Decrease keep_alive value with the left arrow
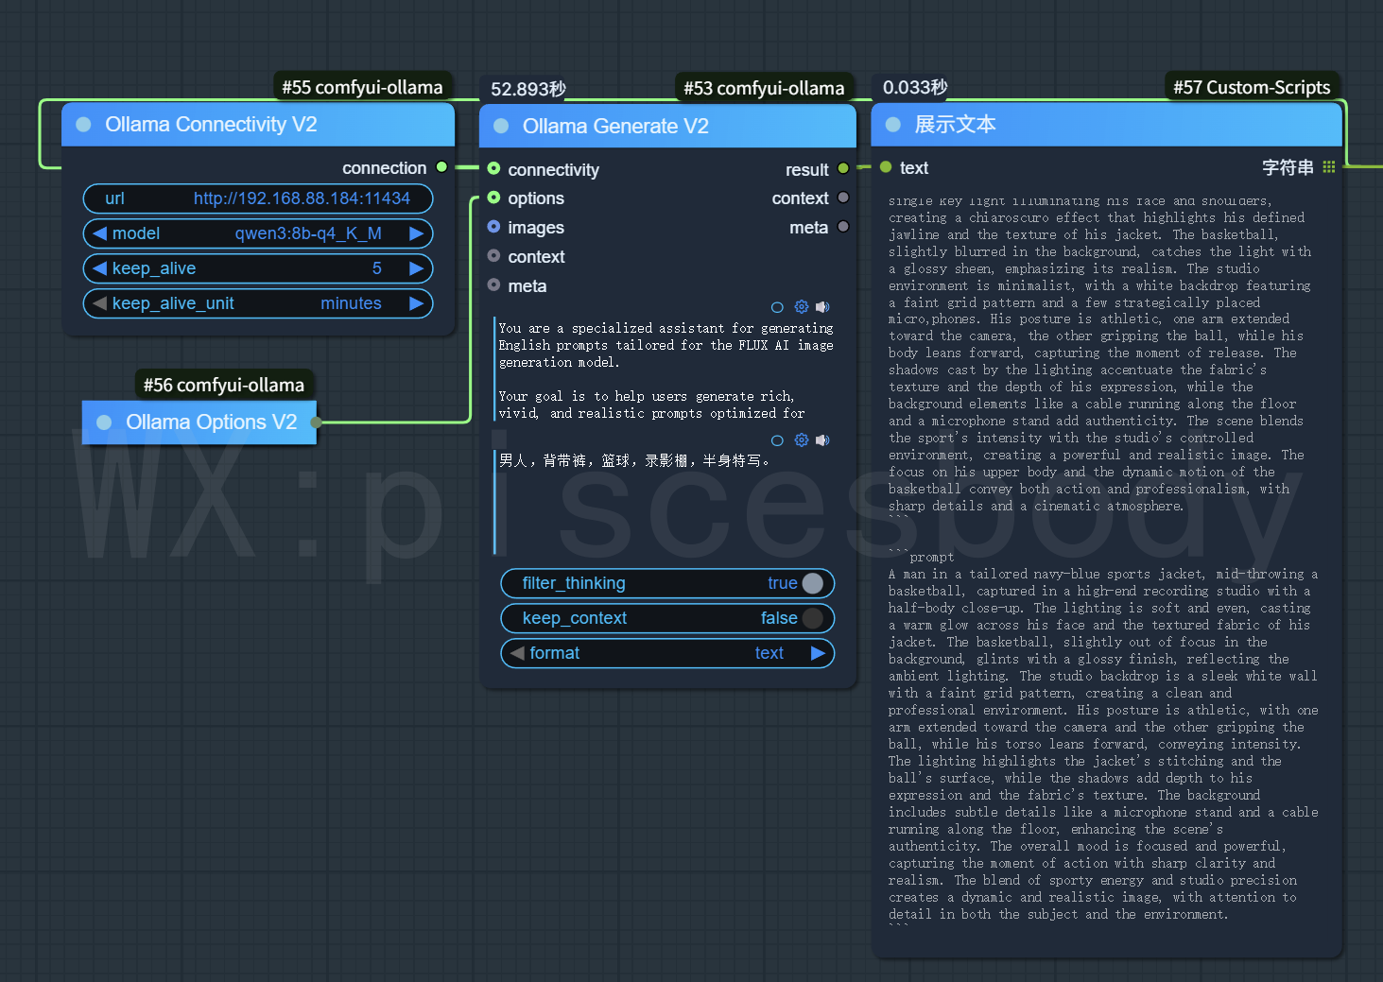Image resolution: width=1383 pixels, height=982 pixels. click(x=99, y=268)
